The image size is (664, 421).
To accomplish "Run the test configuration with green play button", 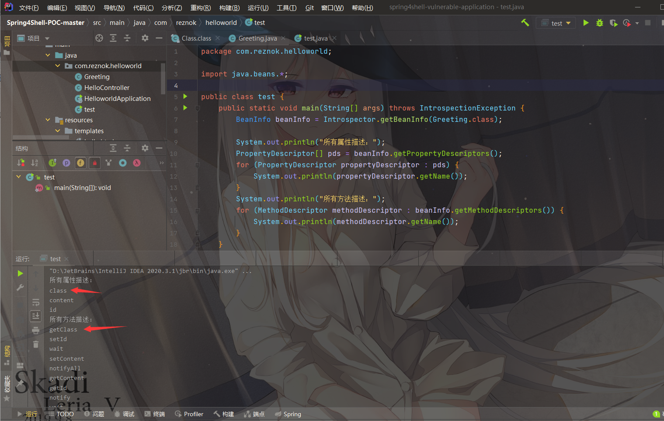I will (586, 23).
